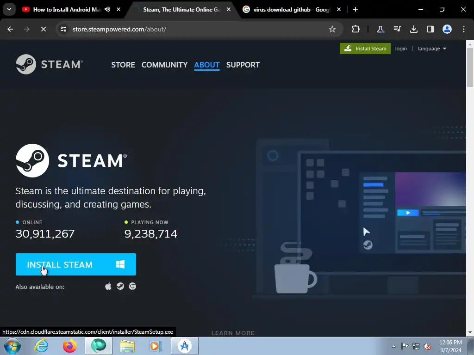
Task: Open the Downloads toolbar icon
Action: coord(413,29)
